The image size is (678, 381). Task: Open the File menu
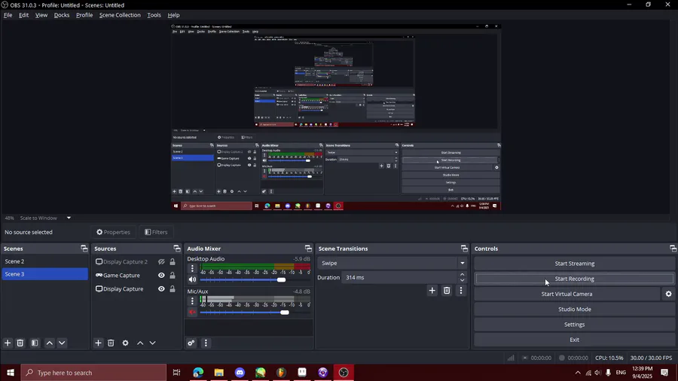click(8, 15)
